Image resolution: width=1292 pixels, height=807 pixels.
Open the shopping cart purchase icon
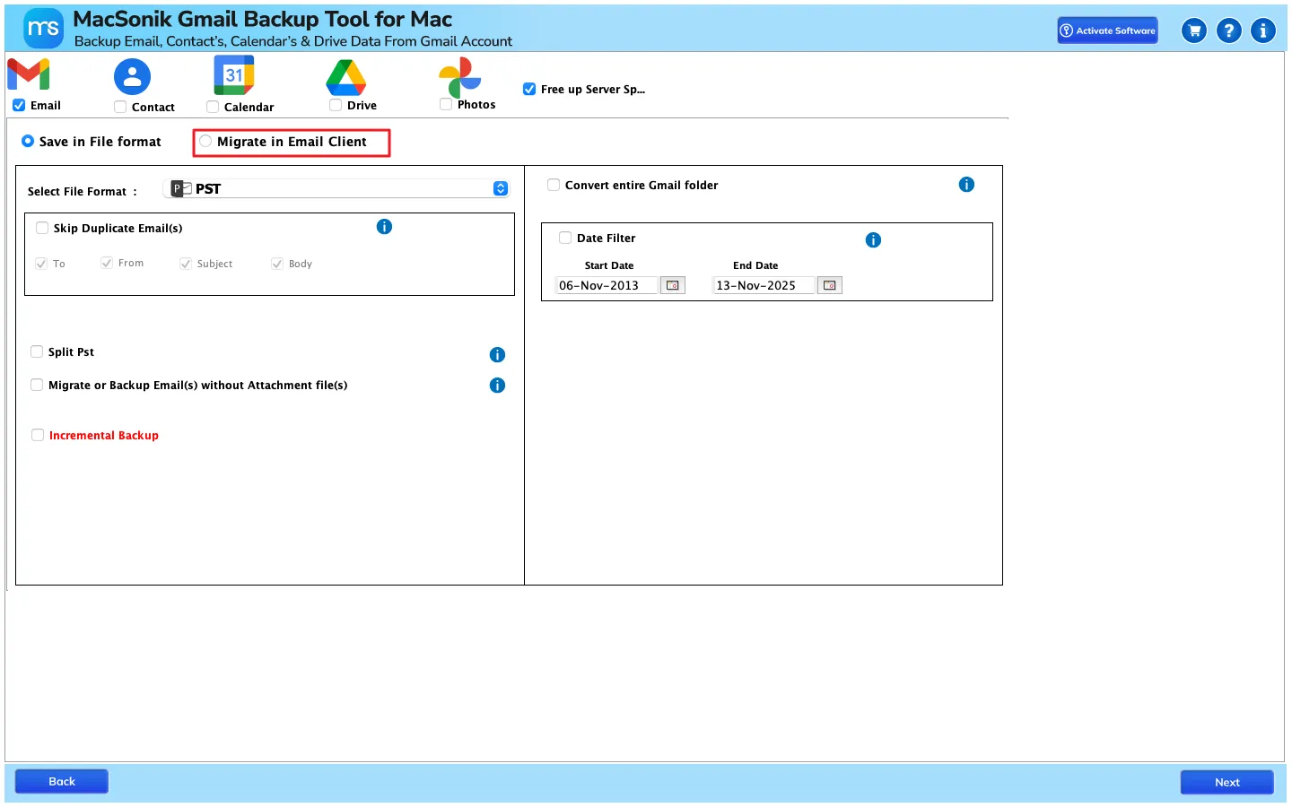tap(1194, 30)
